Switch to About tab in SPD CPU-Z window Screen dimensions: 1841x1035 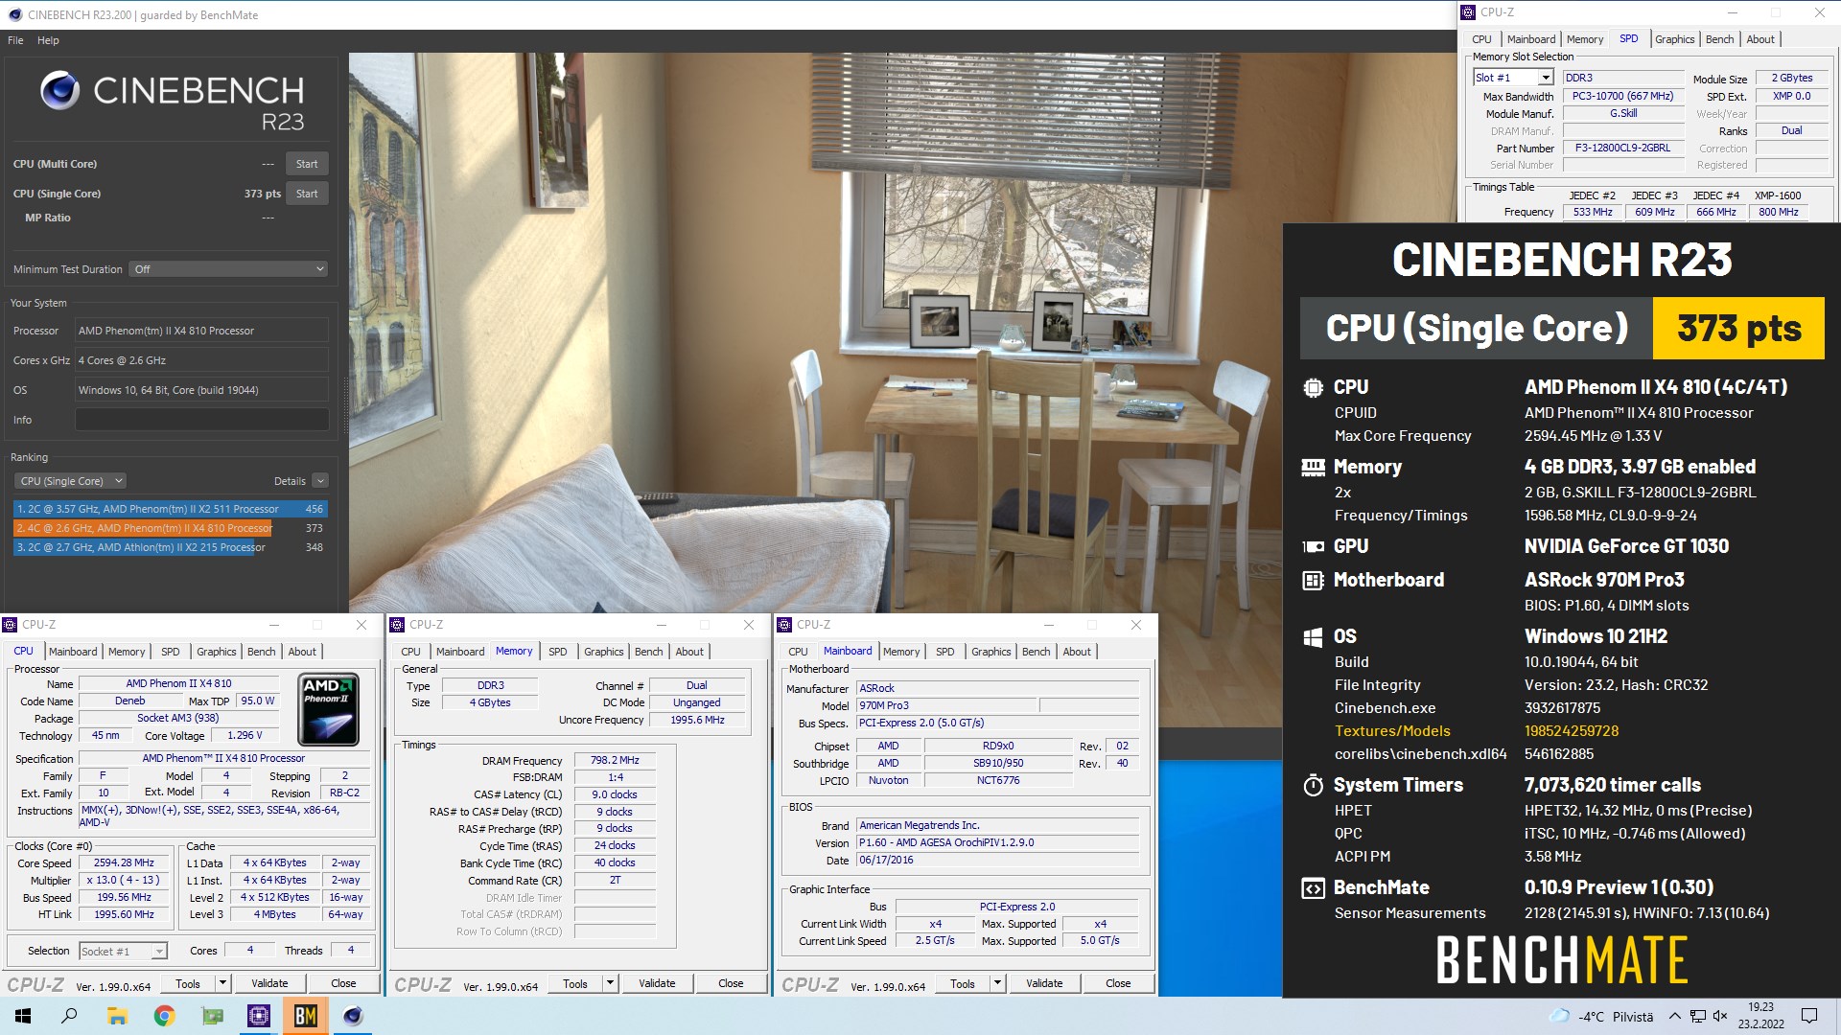(1760, 39)
